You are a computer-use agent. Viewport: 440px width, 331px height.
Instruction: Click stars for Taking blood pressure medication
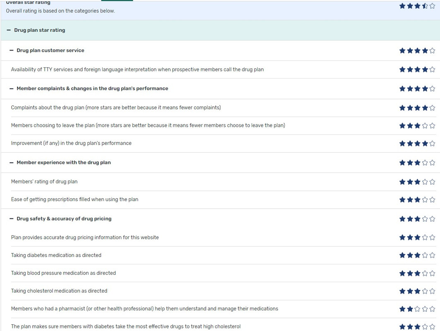point(417,273)
